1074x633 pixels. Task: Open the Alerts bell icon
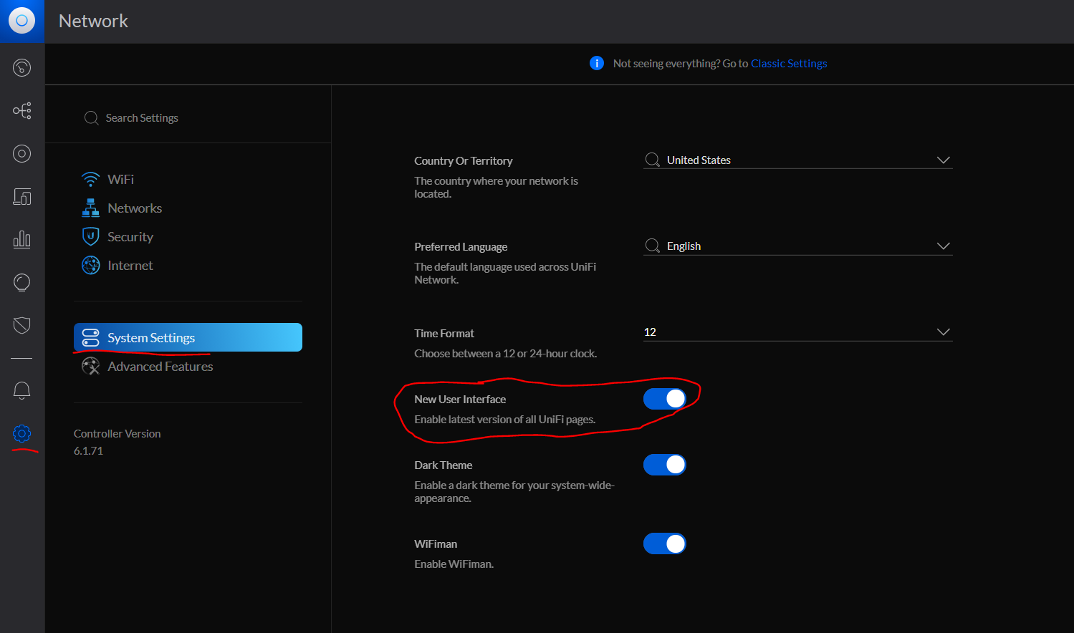[x=21, y=390]
